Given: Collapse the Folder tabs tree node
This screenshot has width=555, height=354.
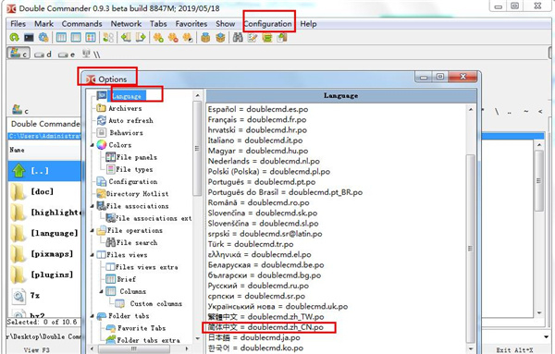Looking at the screenshot, I should [92, 316].
